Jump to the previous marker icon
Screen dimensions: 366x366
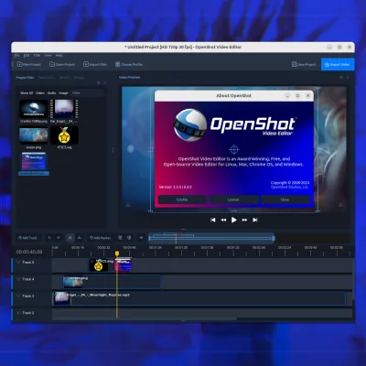click(120, 238)
